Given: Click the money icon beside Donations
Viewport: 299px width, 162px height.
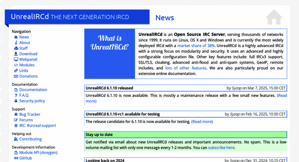Looking at the screenshot, I should [x=16, y=76].
